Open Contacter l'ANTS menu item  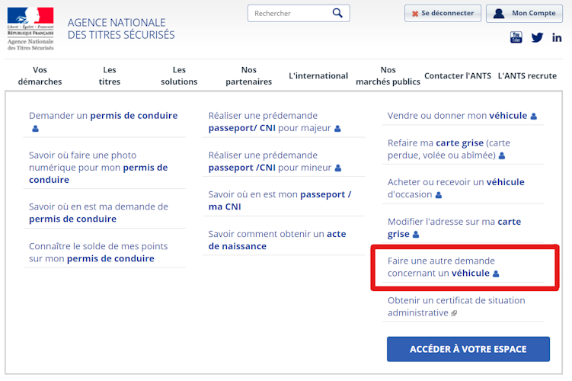[x=458, y=75]
